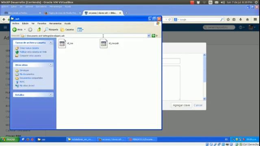Select the id_rsa file icon
The width and height of the screenshot is (260, 146).
pyautogui.click(x=62, y=43)
